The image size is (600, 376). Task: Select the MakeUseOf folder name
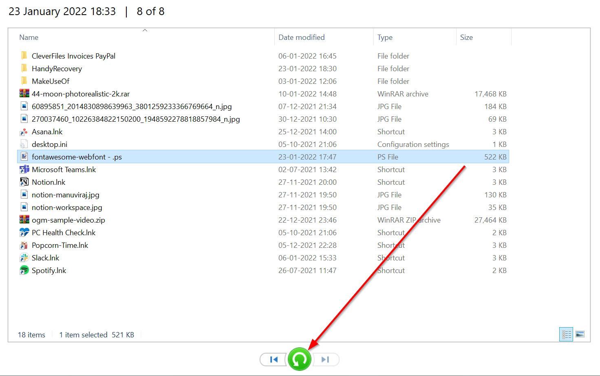click(51, 81)
